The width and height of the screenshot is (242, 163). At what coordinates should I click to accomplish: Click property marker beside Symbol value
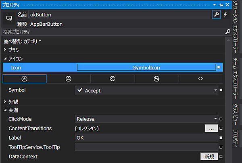(x=221, y=90)
